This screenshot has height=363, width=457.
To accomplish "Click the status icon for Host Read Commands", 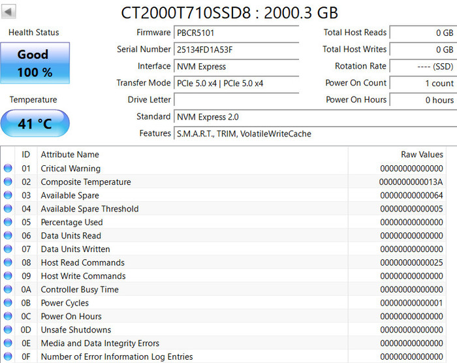I will [8, 262].
